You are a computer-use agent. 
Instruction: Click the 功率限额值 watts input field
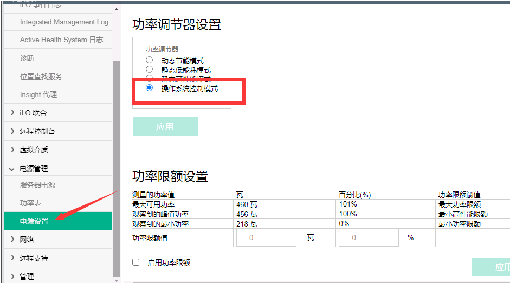tap(266, 238)
